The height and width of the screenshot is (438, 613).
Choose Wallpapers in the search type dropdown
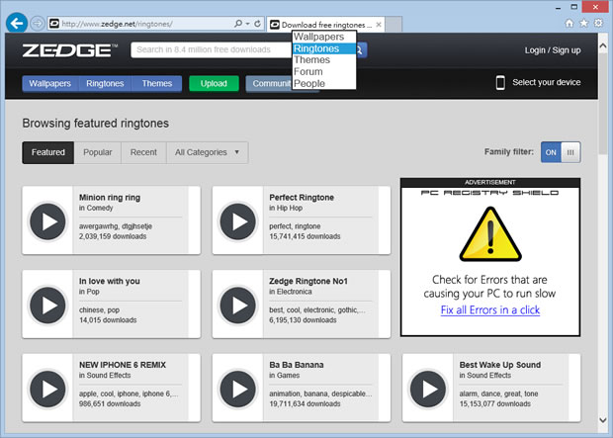pyautogui.click(x=318, y=37)
